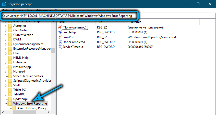Select the CurrentVersion key in tree
The image size is (216, 115).
click(23, 35)
